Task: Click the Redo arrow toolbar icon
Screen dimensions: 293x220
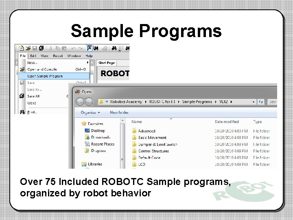Action: tap(80, 48)
